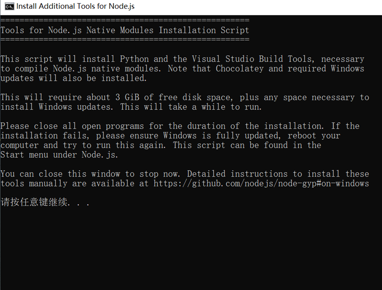Click the word 'Python' in the first paragraph
The width and height of the screenshot is (382, 290).
(x=134, y=59)
